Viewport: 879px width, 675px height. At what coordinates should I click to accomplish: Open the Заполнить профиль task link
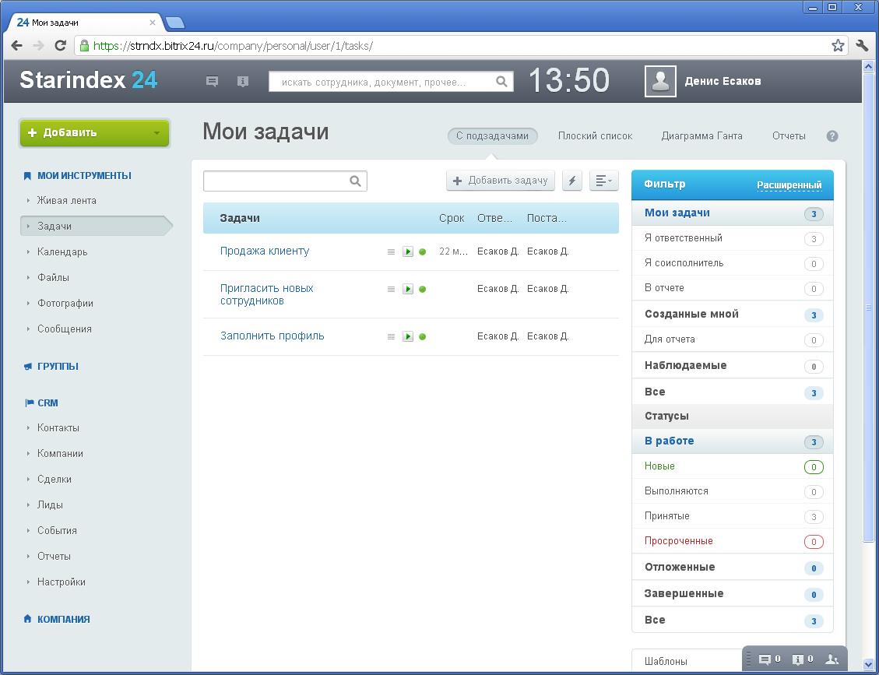(x=272, y=336)
